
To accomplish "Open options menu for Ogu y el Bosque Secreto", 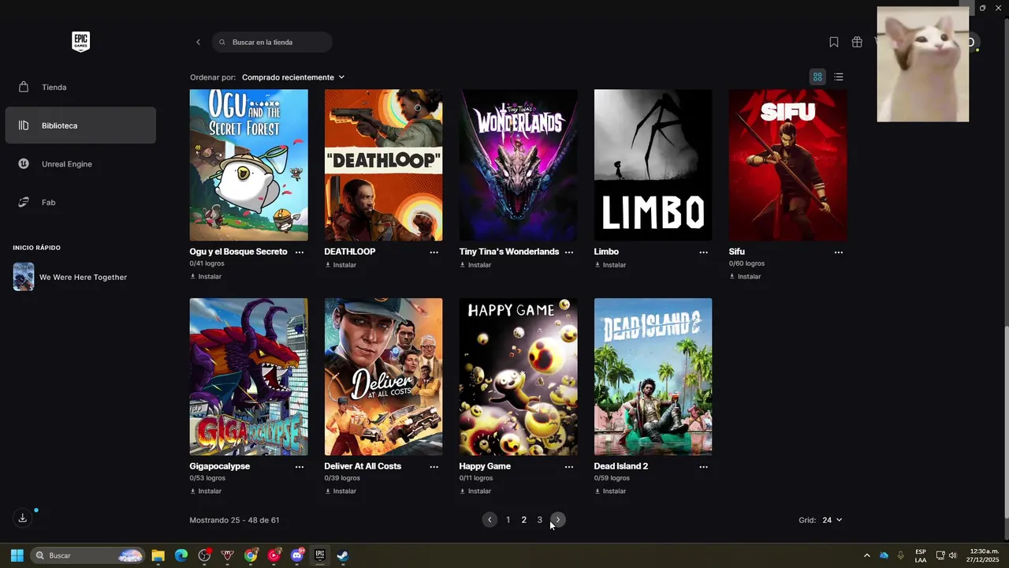I will pyautogui.click(x=300, y=252).
